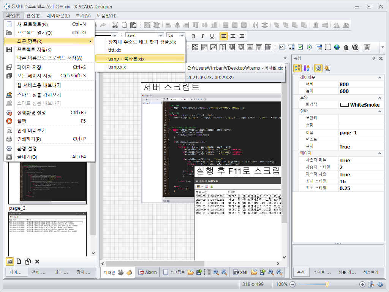Click the page thumbnail view icon
Viewport: 389px width, 292px height.
9,262
